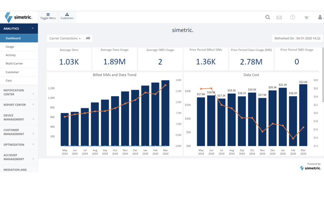This screenshot has height=200, width=324.
Task: Open the mail envelope icon
Action: [279, 17]
